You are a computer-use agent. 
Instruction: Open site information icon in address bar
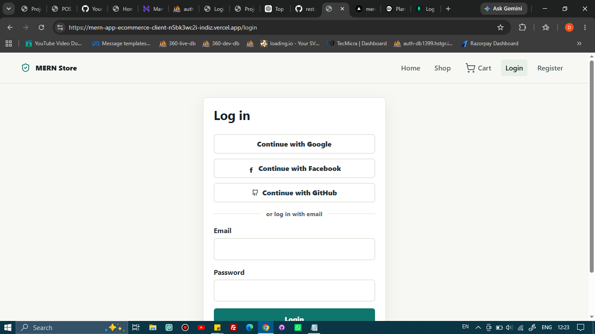[x=61, y=27]
